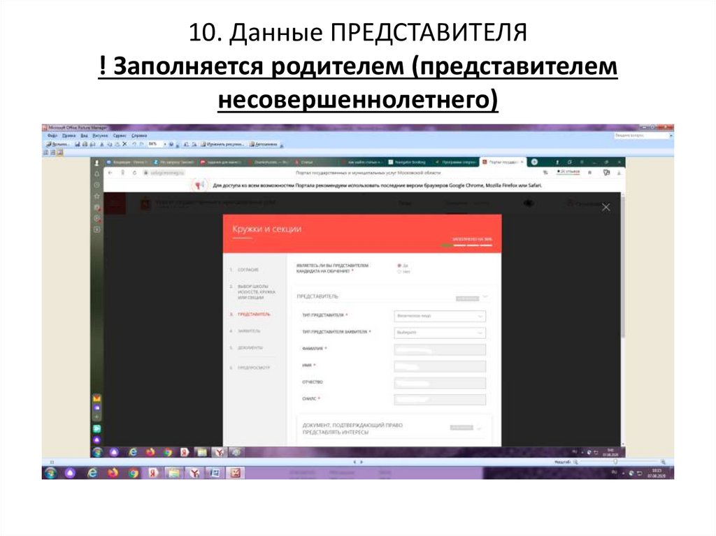The width and height of the screenshot is (716, 536).
Task: Open the 'Сервис' menu in Picture Manager
Action: (x=117, y=136)
